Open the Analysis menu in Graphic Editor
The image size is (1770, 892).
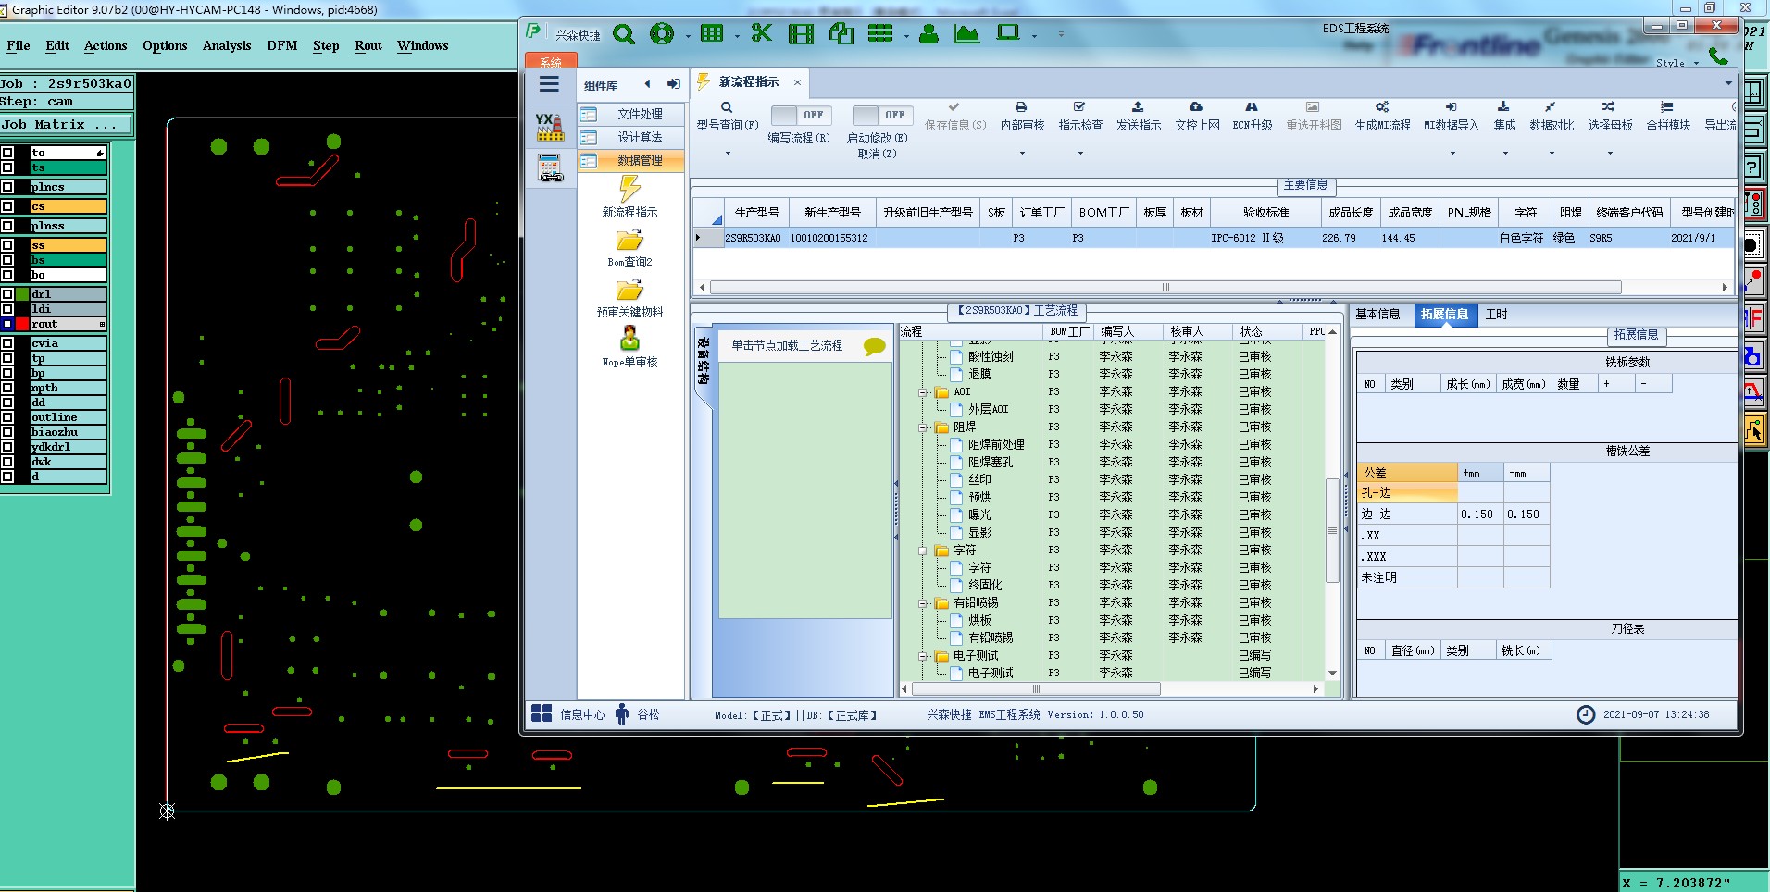(x=227, y=45)
